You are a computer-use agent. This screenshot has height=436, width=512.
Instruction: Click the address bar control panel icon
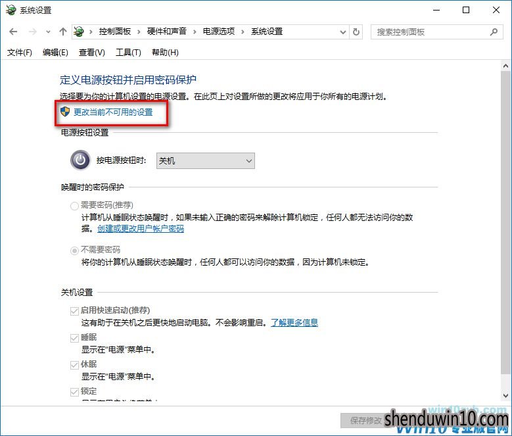click(79, 32)
